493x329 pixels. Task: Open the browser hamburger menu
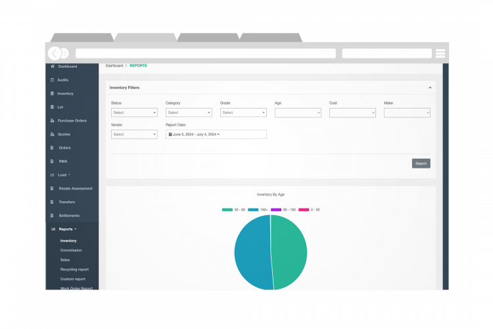(x=440, y=53)
